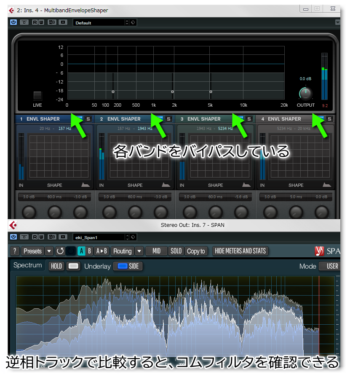Enable Read automation in MultibandEnvelopeShaper window

(35, 22)
